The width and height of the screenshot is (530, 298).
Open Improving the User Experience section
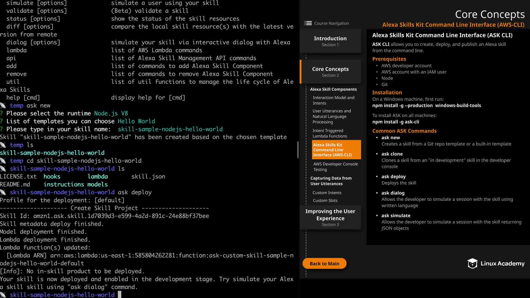[330, 217]
